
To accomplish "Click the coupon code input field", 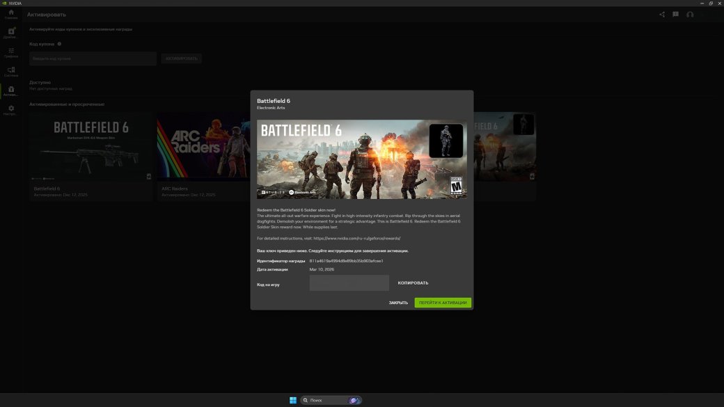I will (x=93, y=58).
